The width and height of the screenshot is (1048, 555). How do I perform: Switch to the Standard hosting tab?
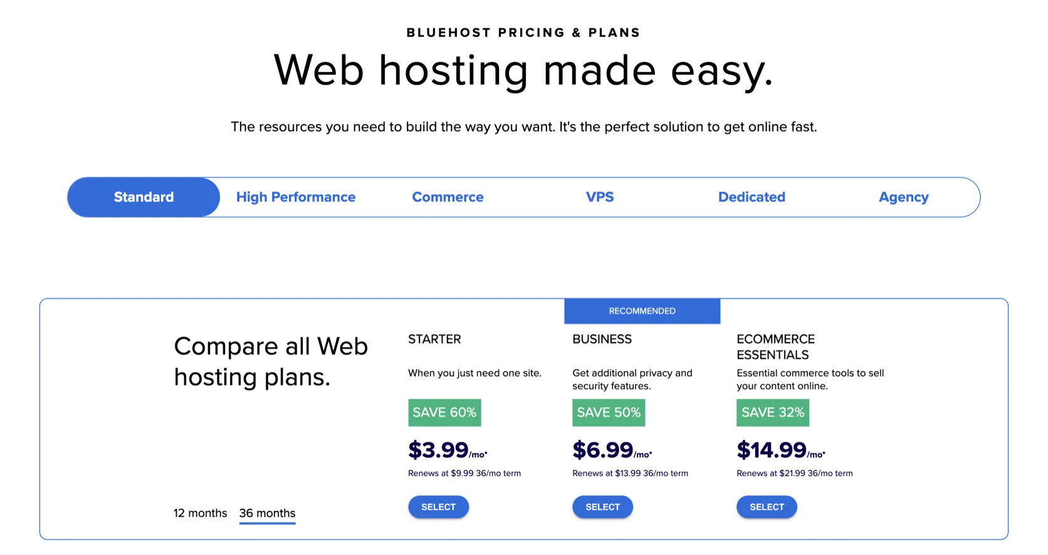[144, 197]
